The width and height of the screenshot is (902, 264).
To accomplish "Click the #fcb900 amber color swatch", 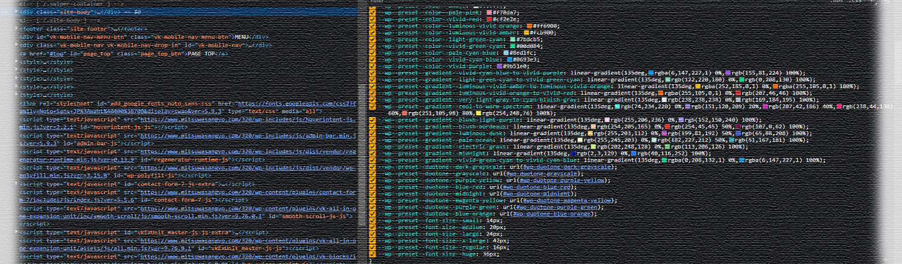I will [526, 32].
